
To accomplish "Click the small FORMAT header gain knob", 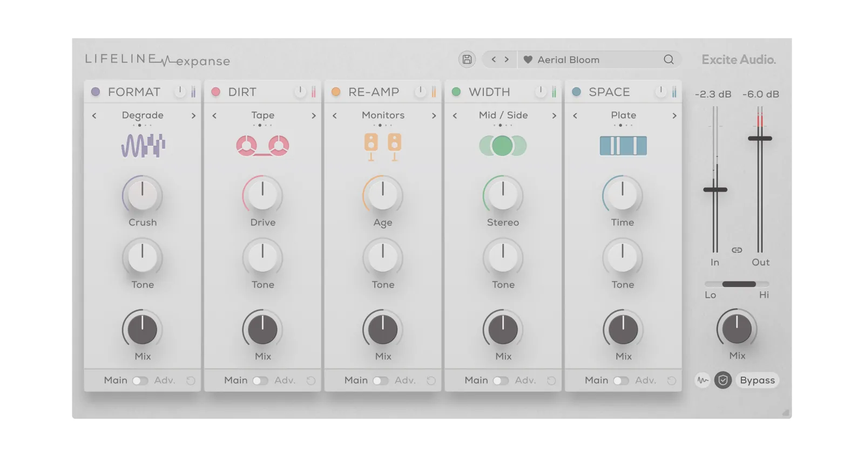I will [x=180, y=92].
